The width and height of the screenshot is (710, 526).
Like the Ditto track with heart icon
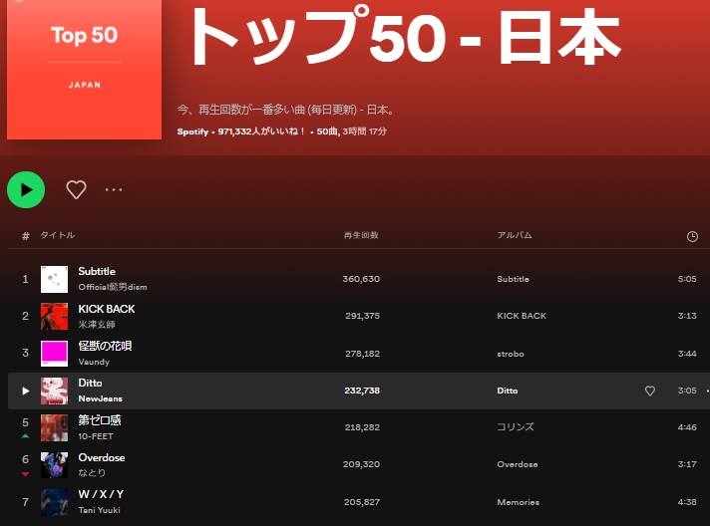[x=650, y=391]
